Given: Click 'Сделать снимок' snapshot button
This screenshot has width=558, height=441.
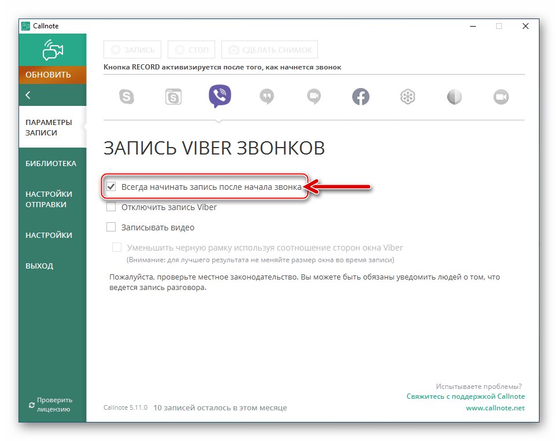Looking at the screenshot, I should pyautogui.click(x=269, y=50).
